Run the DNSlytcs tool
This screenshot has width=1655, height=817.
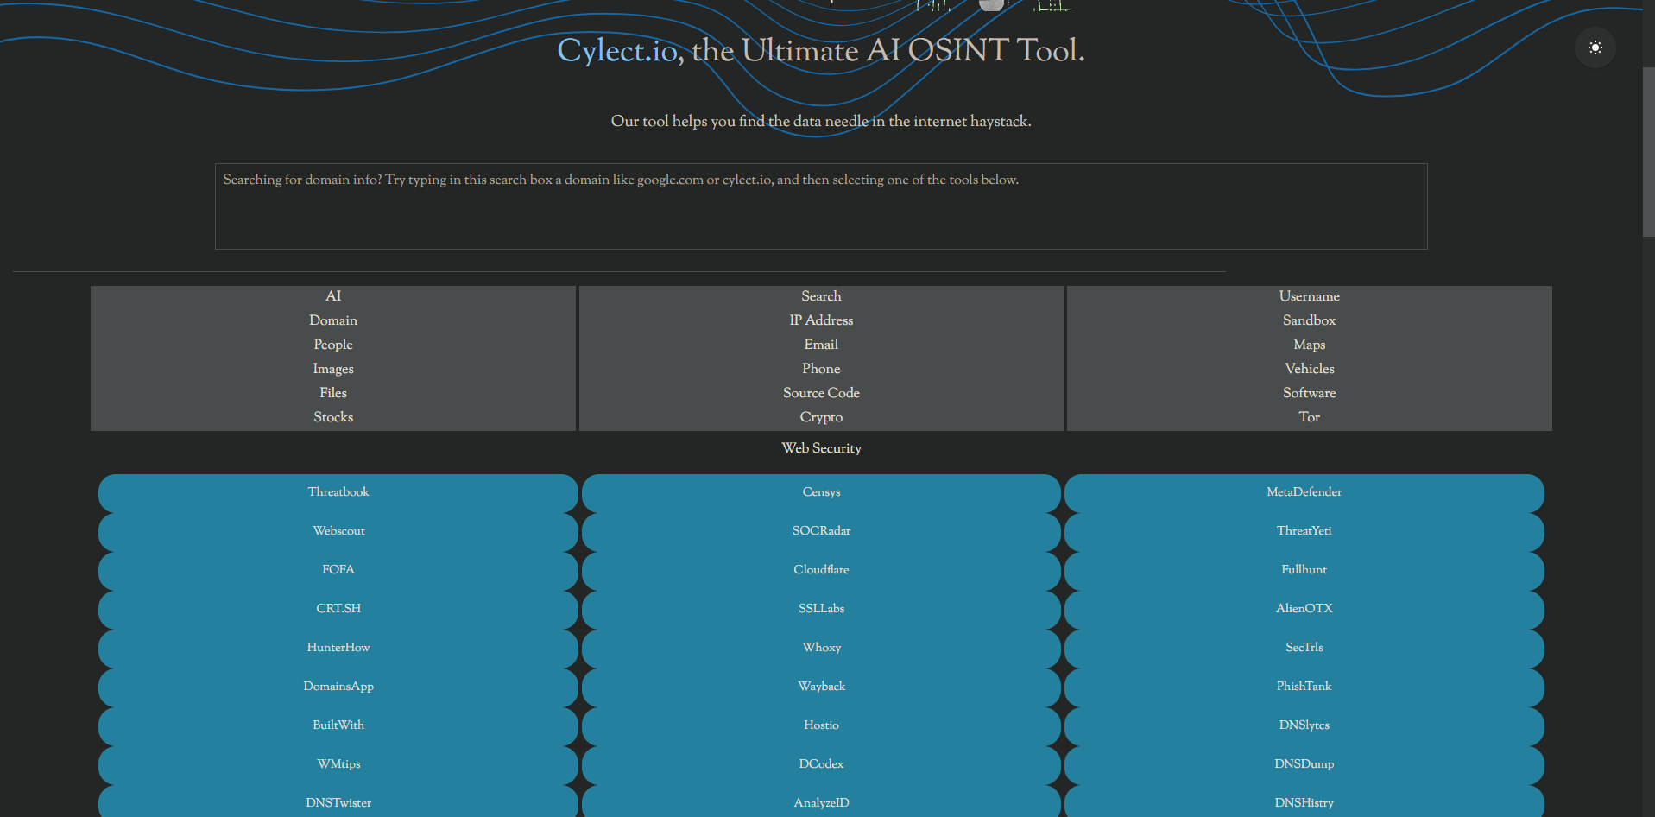tap(1304, 725)
